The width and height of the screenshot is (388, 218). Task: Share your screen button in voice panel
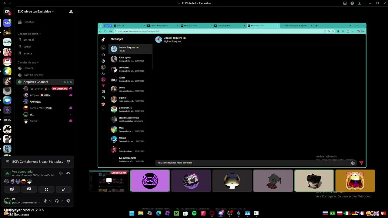pos(29,189)
